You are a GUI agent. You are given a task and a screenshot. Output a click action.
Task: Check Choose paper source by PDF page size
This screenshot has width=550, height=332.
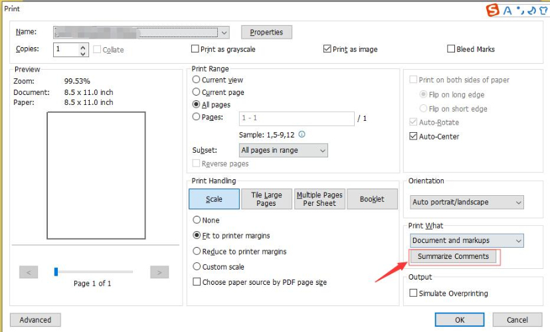coord(197,282)
